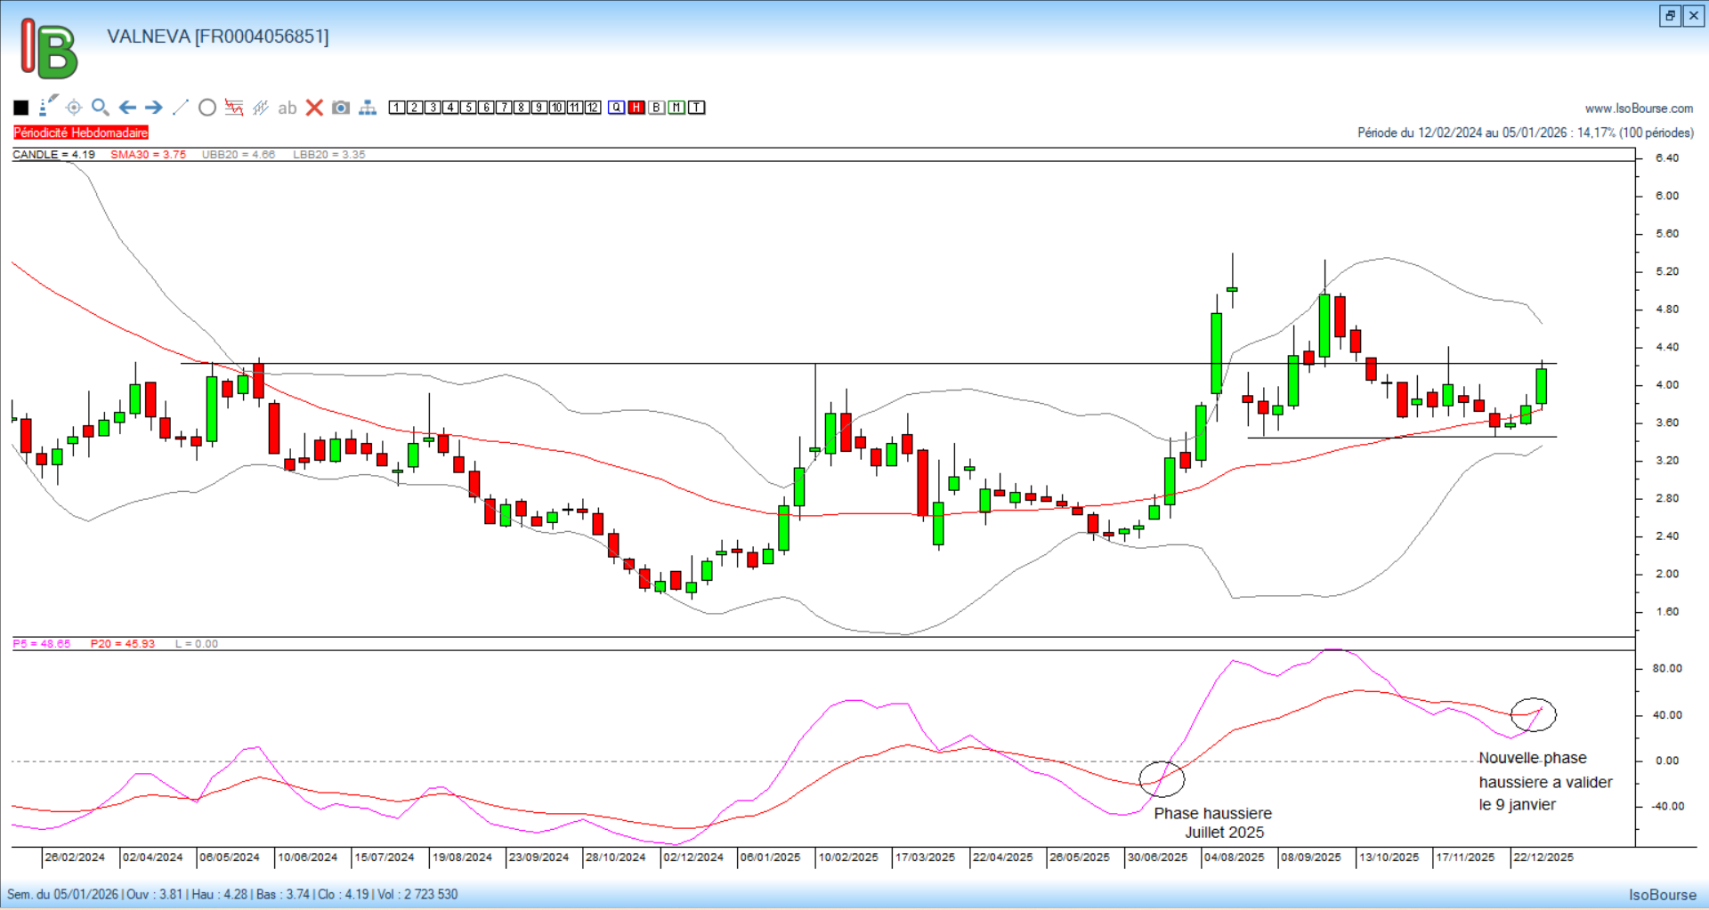The image size is (1709, 910).
Task: Restore the chart window size
Action: pos(1670,16)
